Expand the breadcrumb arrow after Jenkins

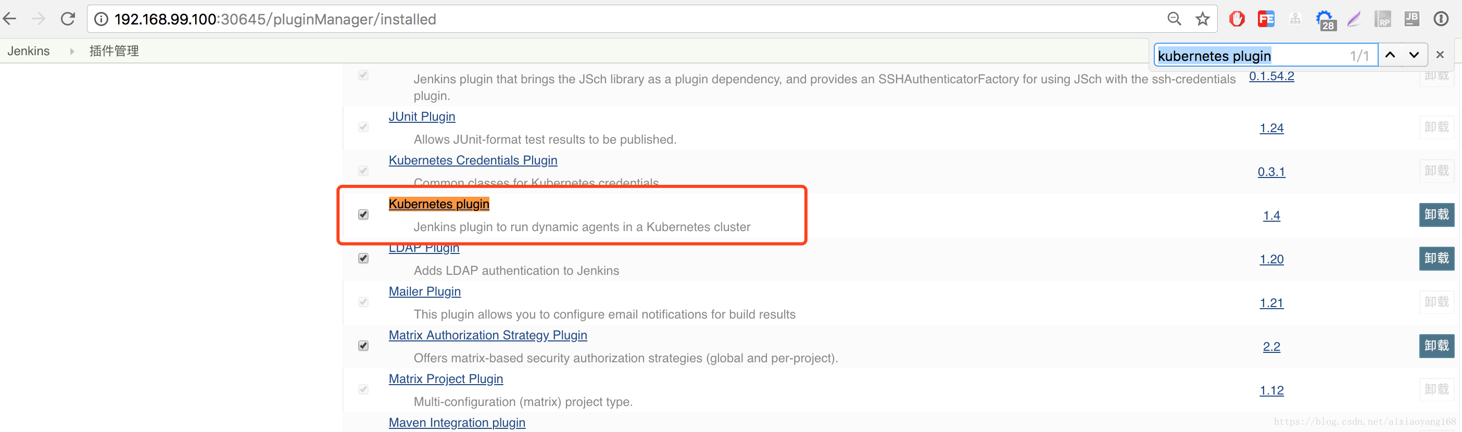(71, 51)
